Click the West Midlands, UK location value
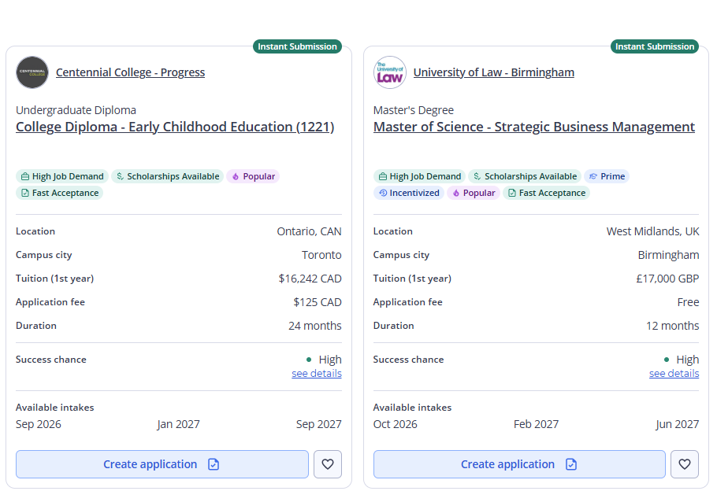 (x=653, y=231)
